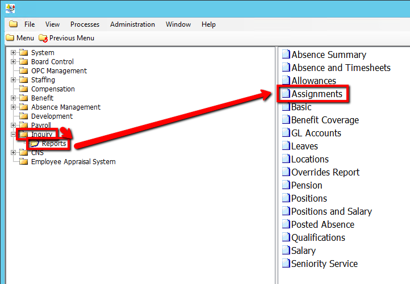Select Compensation in the tree
The width and height of the screenshot is (410, 284).
point(53,89)
